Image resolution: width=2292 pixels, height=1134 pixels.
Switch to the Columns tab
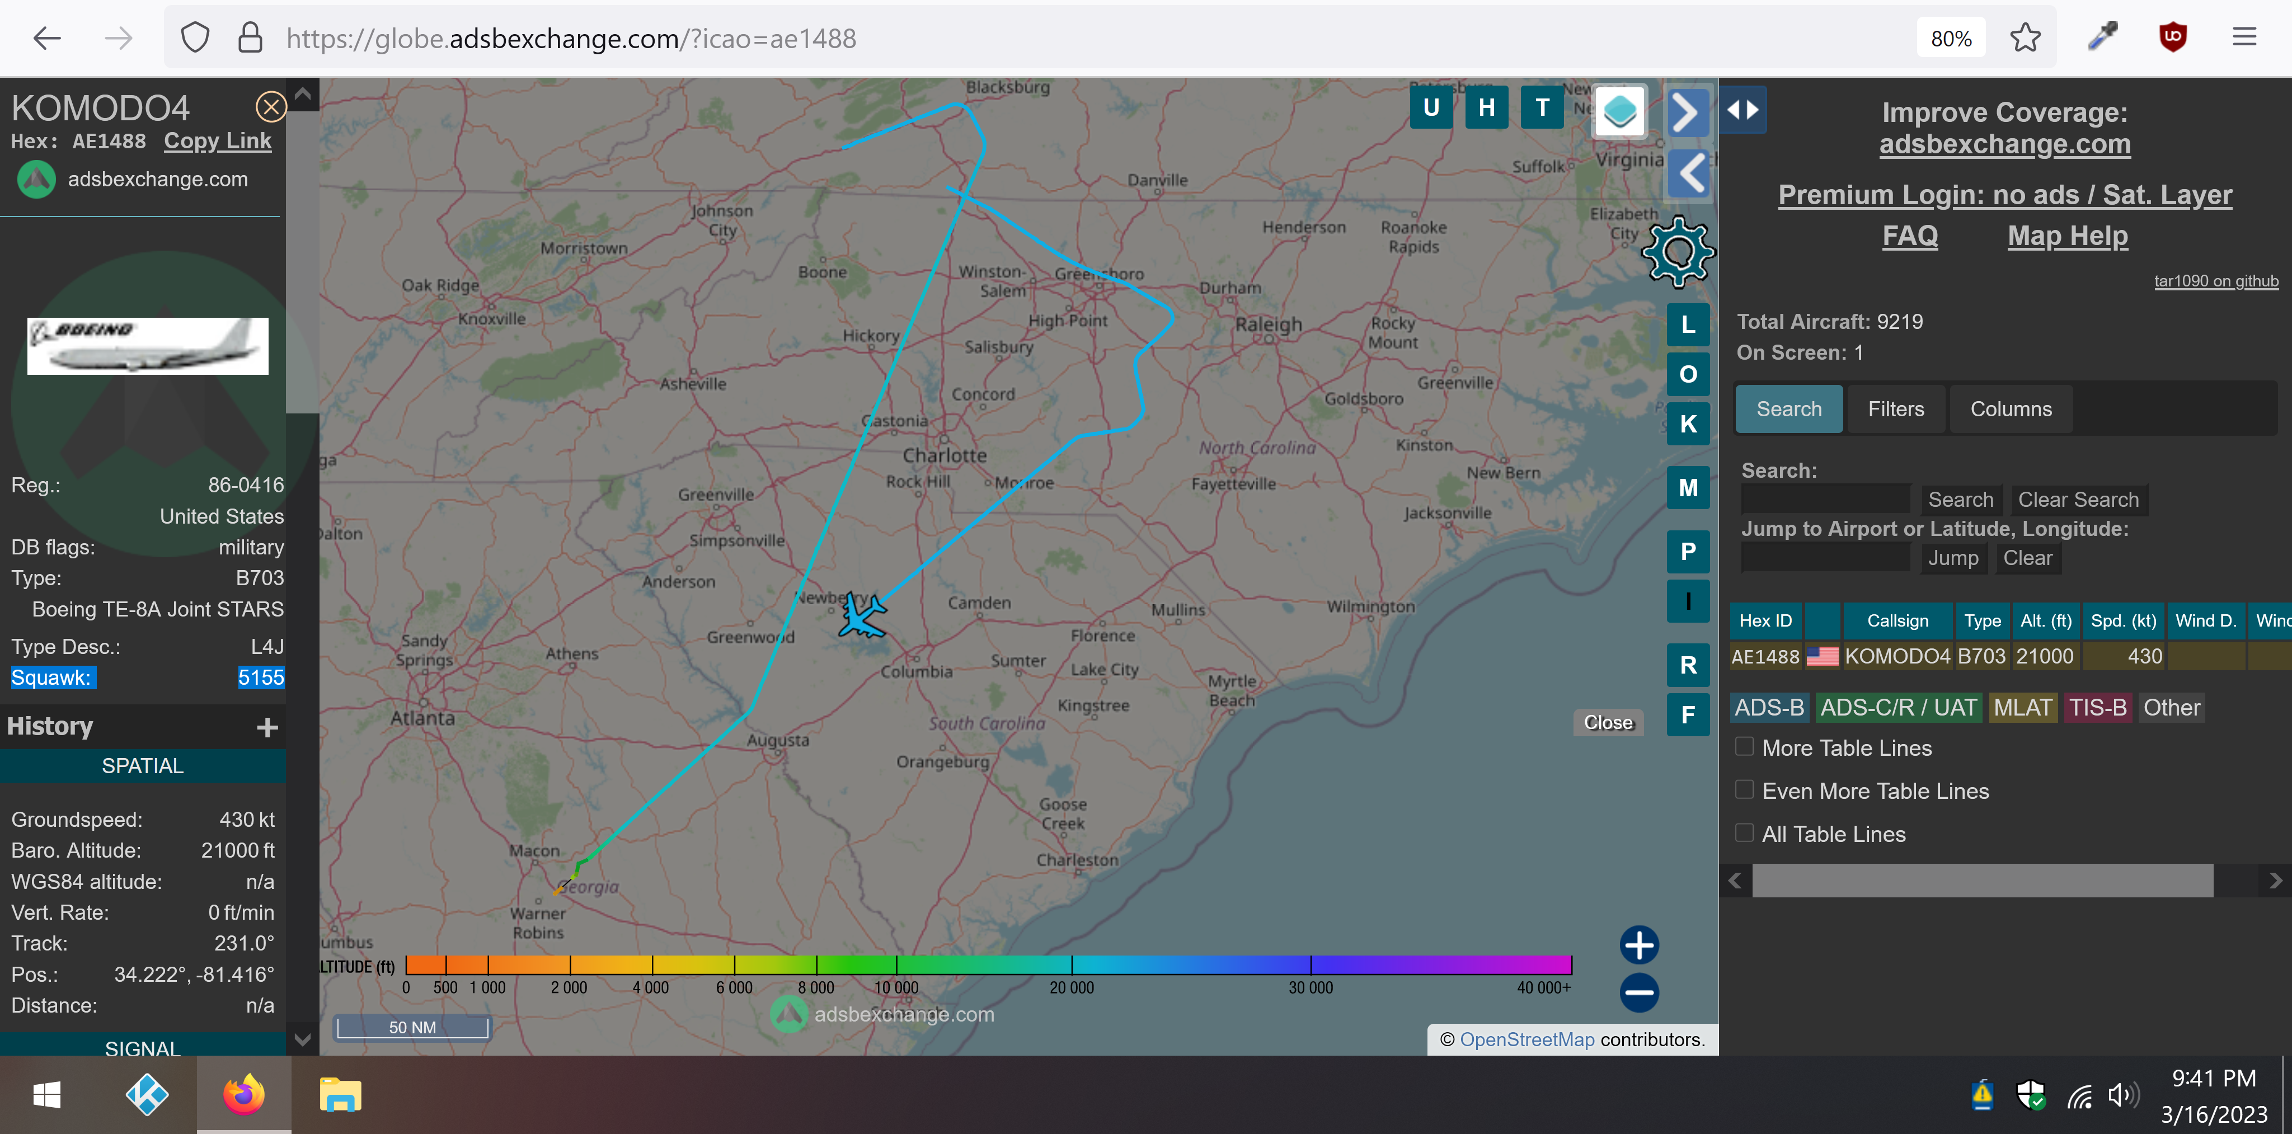tap(2011, 409)
